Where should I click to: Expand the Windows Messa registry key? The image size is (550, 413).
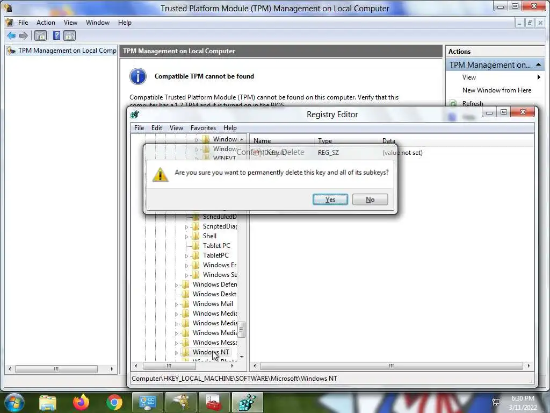tap(176, 343)
